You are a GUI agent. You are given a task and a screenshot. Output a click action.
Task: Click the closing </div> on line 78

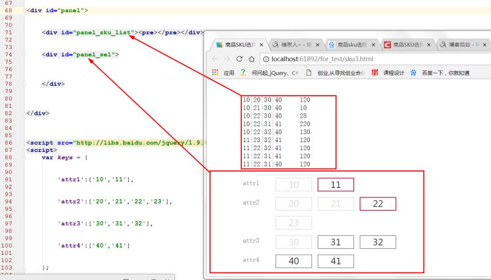[53, 84]
